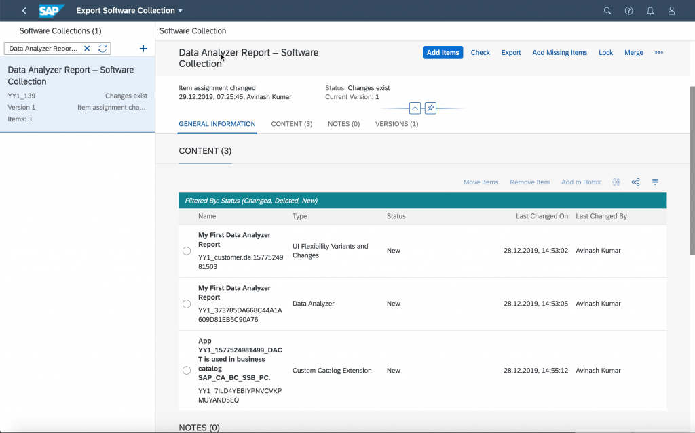Open the search icon in the header
The width and height of the screenshot is (695, 433).
pyautogui.click(x=607, y=11)
